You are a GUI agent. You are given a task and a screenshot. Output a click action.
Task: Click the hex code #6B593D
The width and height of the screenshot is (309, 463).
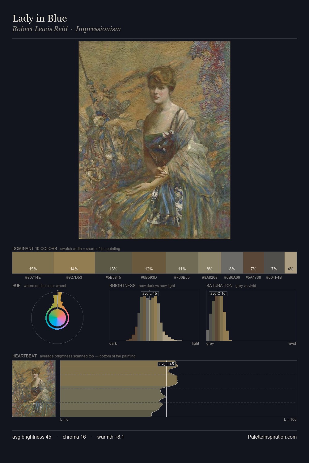[x=149, y=277]
